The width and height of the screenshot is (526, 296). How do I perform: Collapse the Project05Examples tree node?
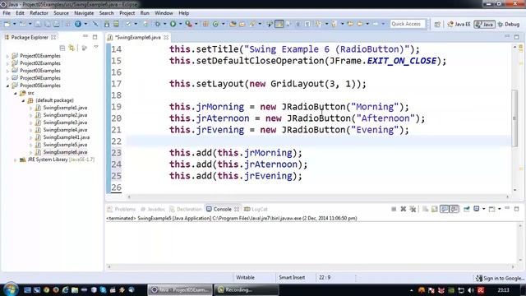tap(7, 86)
